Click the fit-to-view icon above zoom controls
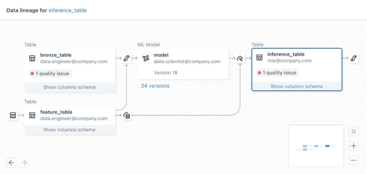The image size is (367, 174). [x=353, y=132]
